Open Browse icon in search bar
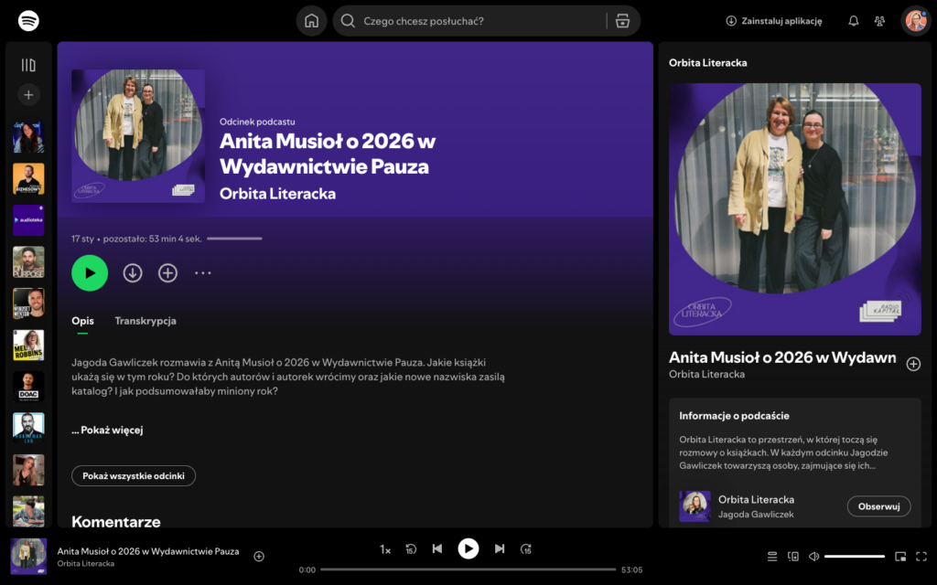The height and width of the screenshot is (585, 937). tap(623, 21)
